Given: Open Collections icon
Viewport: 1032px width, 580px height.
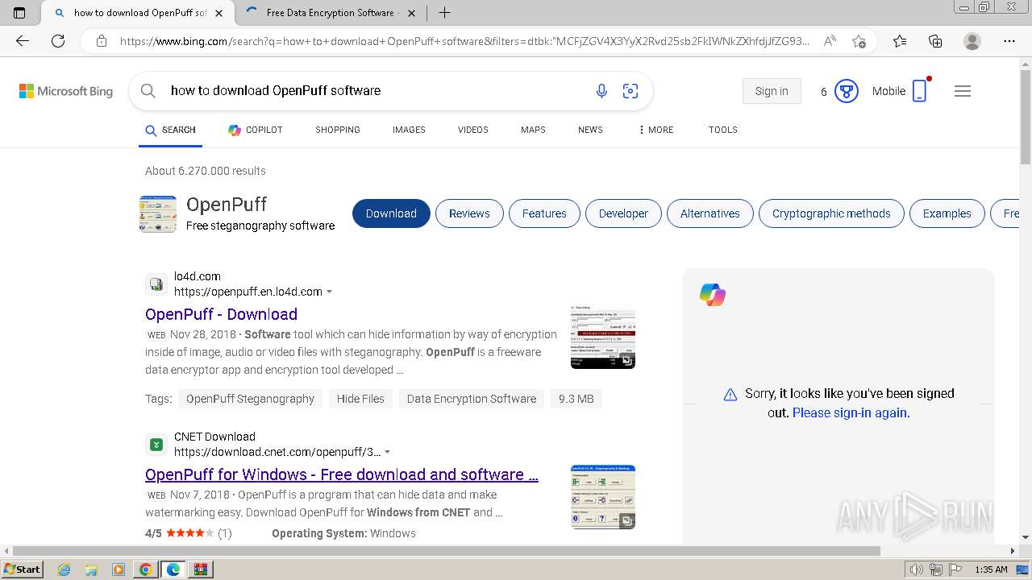Looking at the screenshot, I should point(935,41).
